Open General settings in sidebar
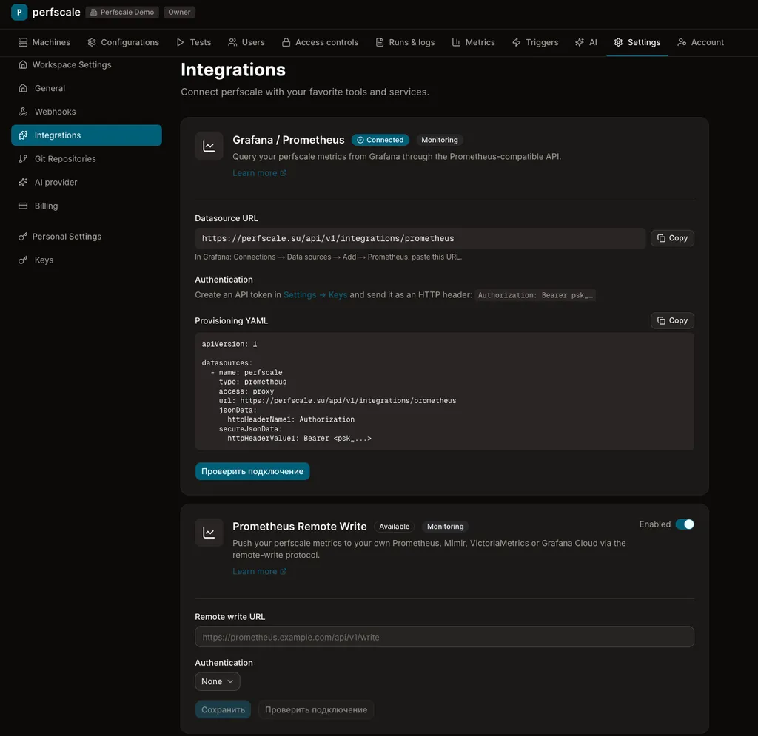 pyautogui.click(x=87, y=88)
